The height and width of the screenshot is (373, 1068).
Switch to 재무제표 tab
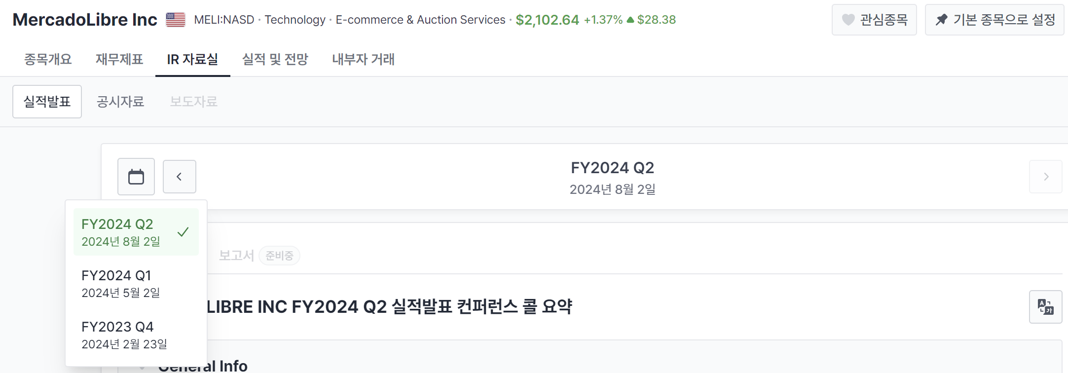[119, 59]
